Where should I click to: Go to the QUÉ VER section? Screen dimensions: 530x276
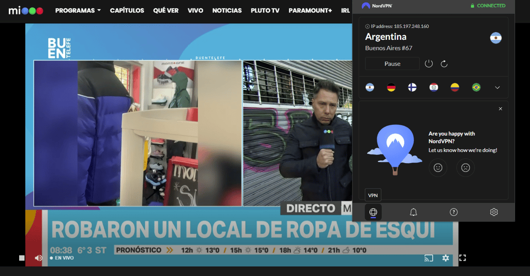coord(166,10)
